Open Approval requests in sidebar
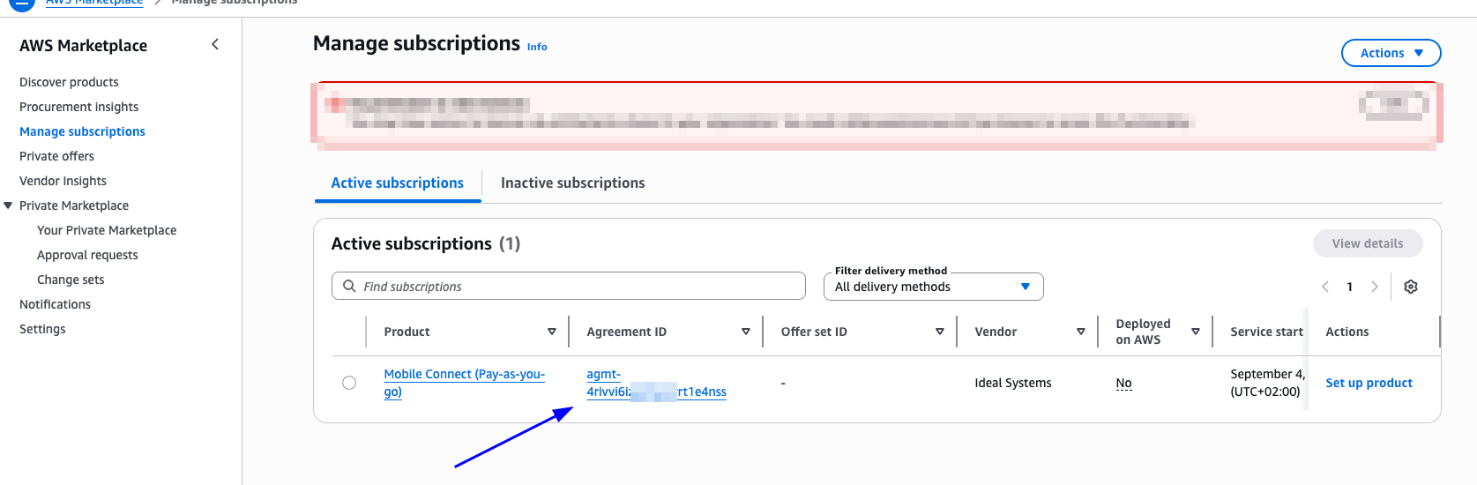 pyautogui.click(x=87, y=255)
